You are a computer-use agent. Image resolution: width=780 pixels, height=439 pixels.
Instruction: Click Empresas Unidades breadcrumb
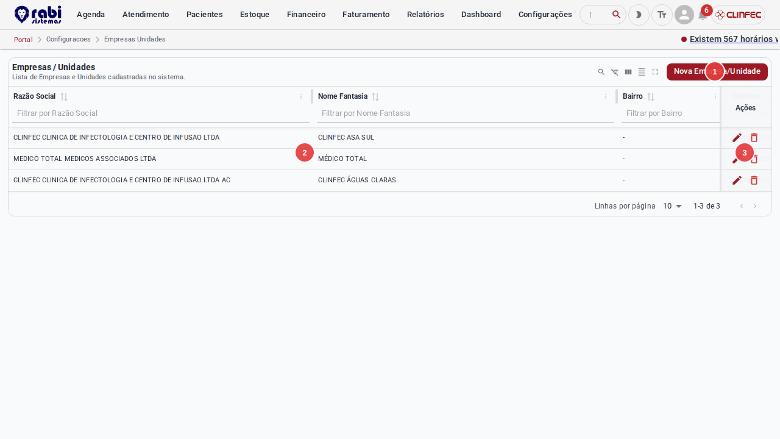click(135, 39)
